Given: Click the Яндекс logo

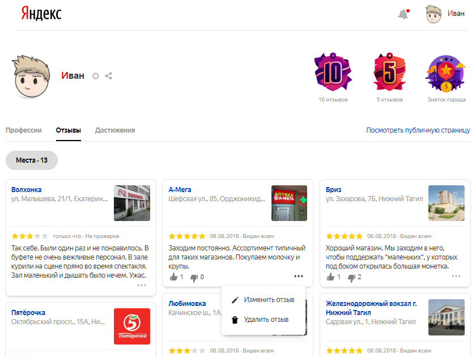Looking at the screenshot, I should coord(41,14).
